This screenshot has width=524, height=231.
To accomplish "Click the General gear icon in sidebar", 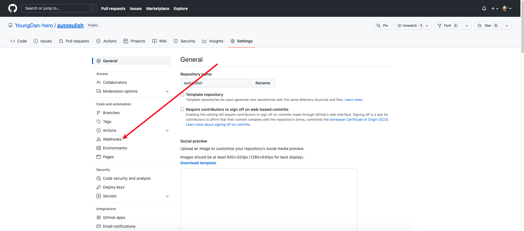I will tap(99, 61).
